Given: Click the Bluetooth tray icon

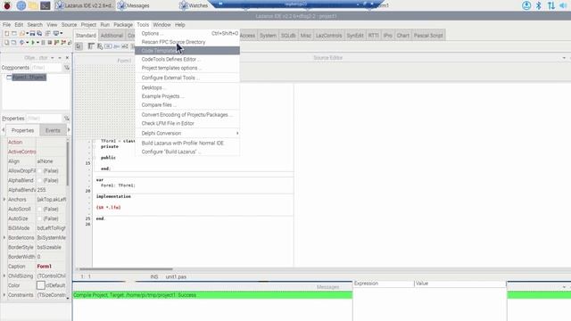Looking at the screenshot, I should point(539,5).
